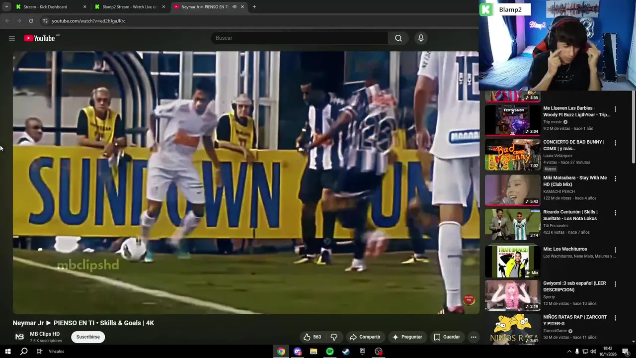Show hidden system tray icons
This screenshot has width=636, height=358.
[x=569, y=352]
